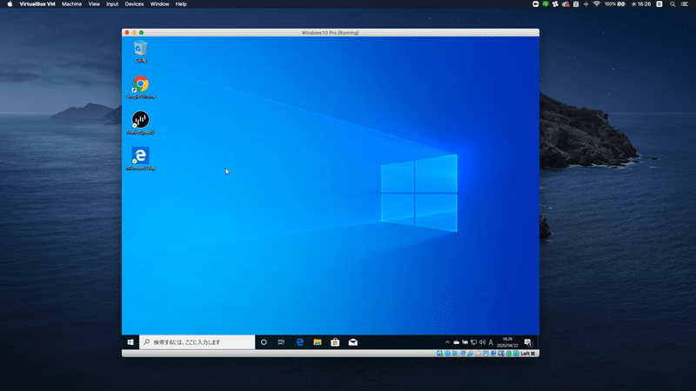Viewport: 696px width, 391px height.
Task: Open the macOS battery status menu
Action: tap(616, 4)
